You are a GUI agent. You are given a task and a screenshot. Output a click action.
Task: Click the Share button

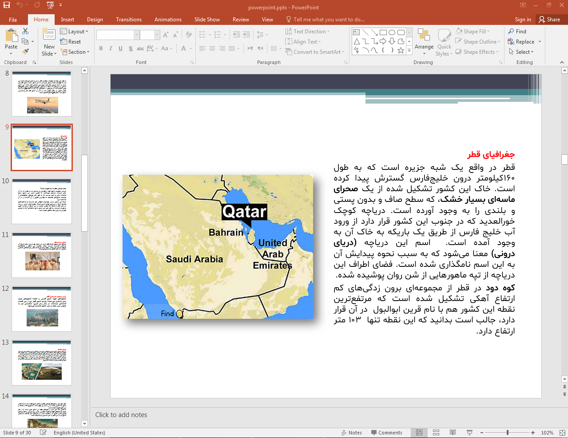pos(549,20)
